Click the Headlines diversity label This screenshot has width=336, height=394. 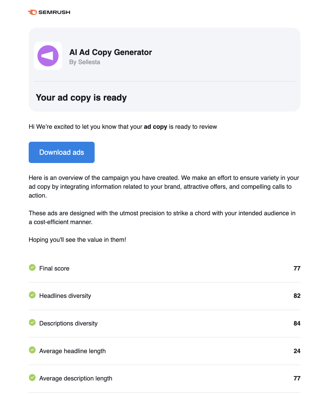point(65,296)
